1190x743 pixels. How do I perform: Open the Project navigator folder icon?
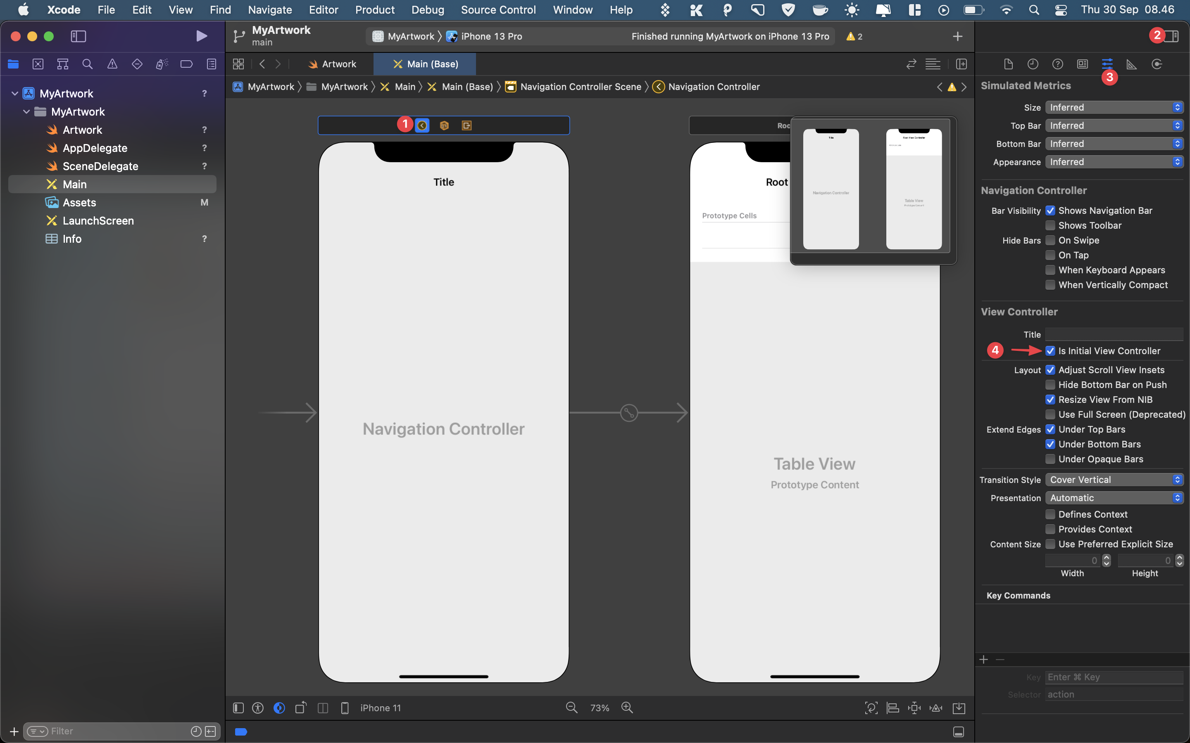(13, 64)
